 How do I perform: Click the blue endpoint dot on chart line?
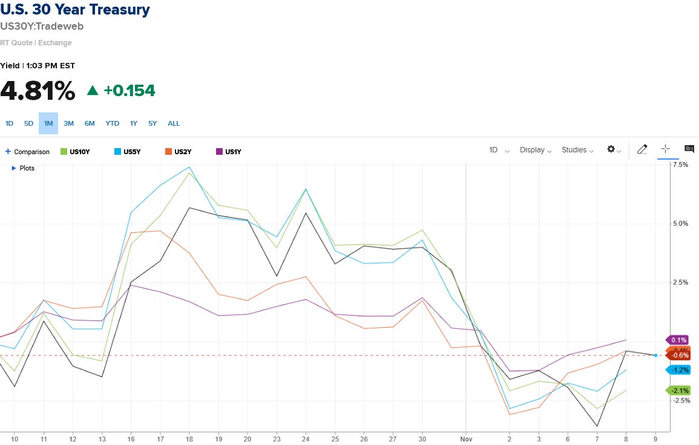click(x=655, y=356)
